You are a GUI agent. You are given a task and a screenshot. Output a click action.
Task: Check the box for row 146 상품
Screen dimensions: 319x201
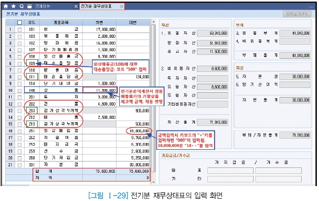20,90
